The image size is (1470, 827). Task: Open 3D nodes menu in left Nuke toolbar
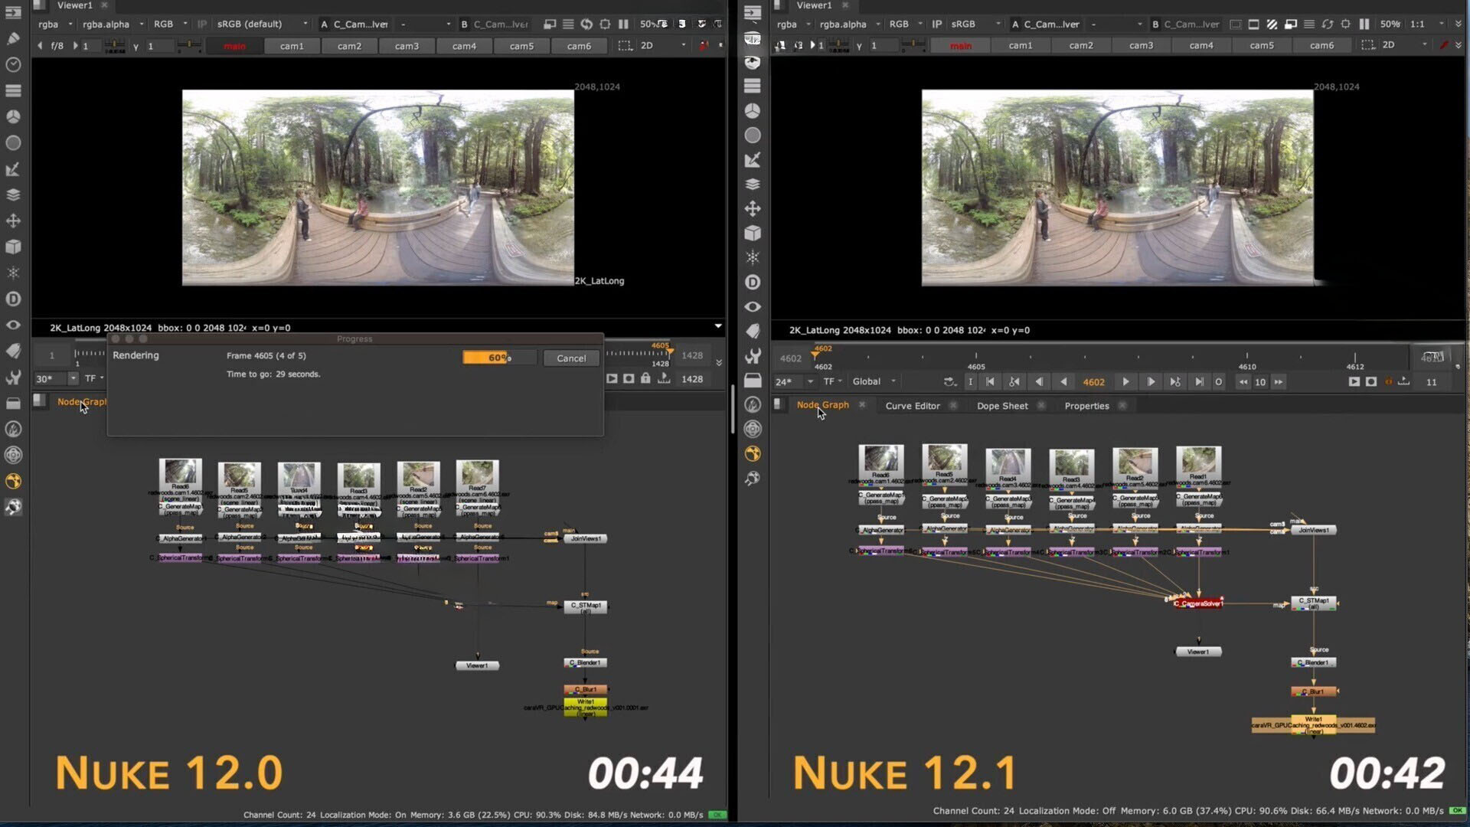click(13, 247)
